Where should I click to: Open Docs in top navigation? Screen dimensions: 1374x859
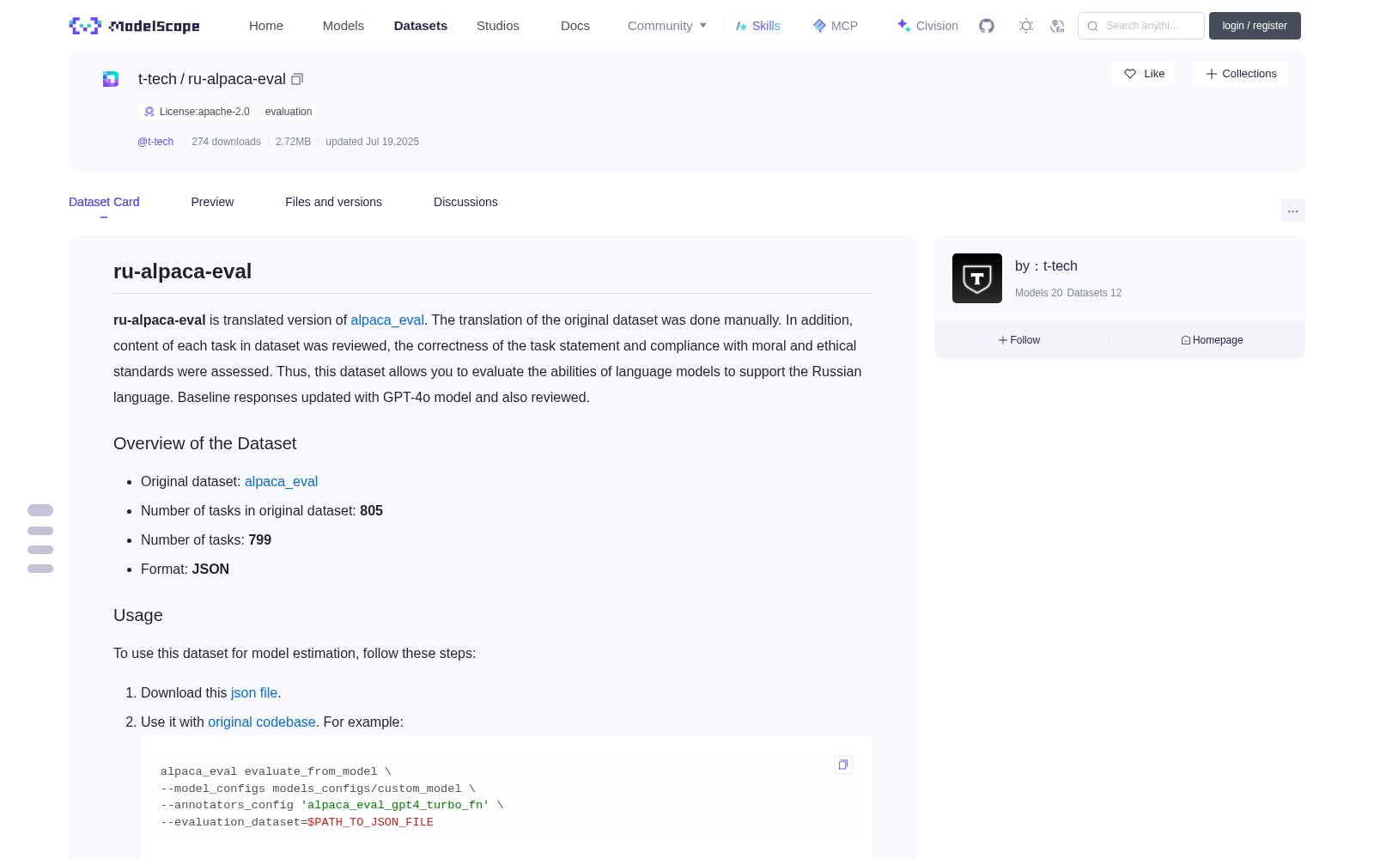575,26
